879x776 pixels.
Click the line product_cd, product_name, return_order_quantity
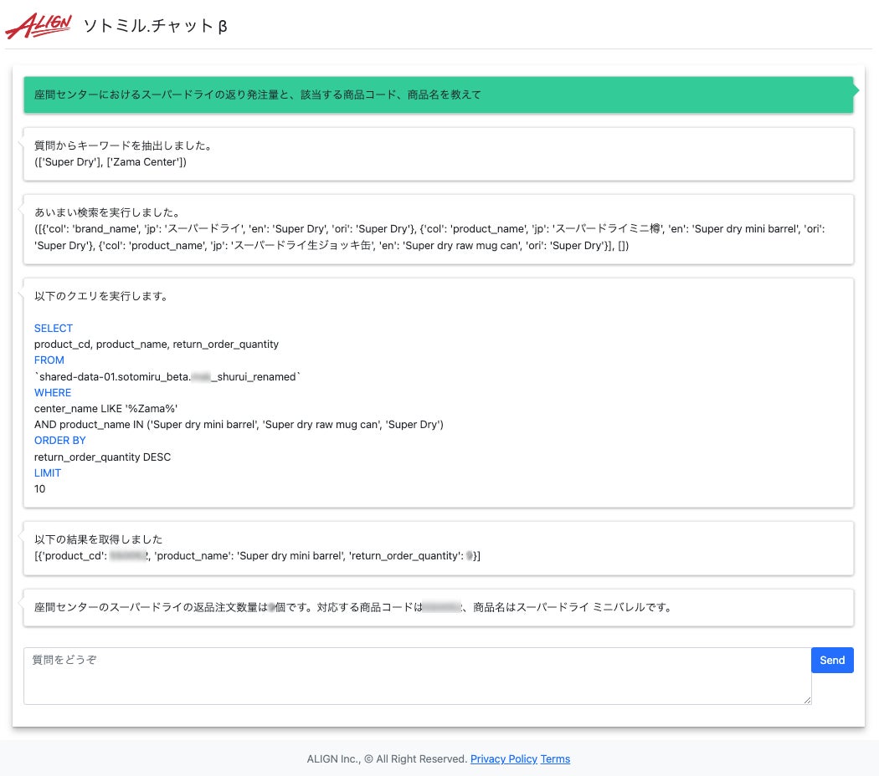click(x=157, y=345)
